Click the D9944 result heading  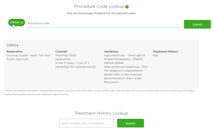[12, 45]
